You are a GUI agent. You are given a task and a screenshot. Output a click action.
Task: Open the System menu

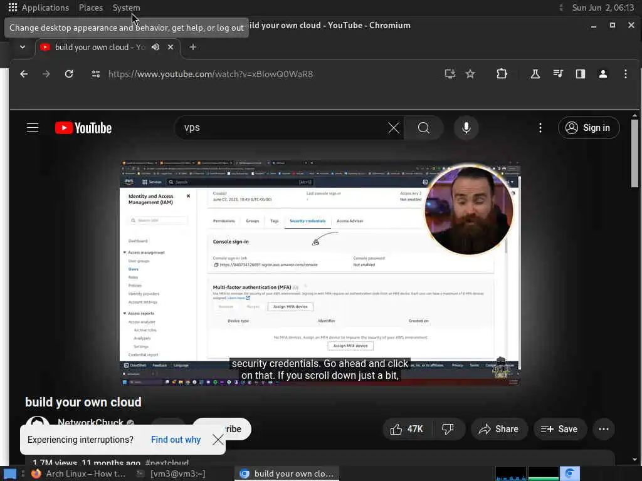point(126,8)
